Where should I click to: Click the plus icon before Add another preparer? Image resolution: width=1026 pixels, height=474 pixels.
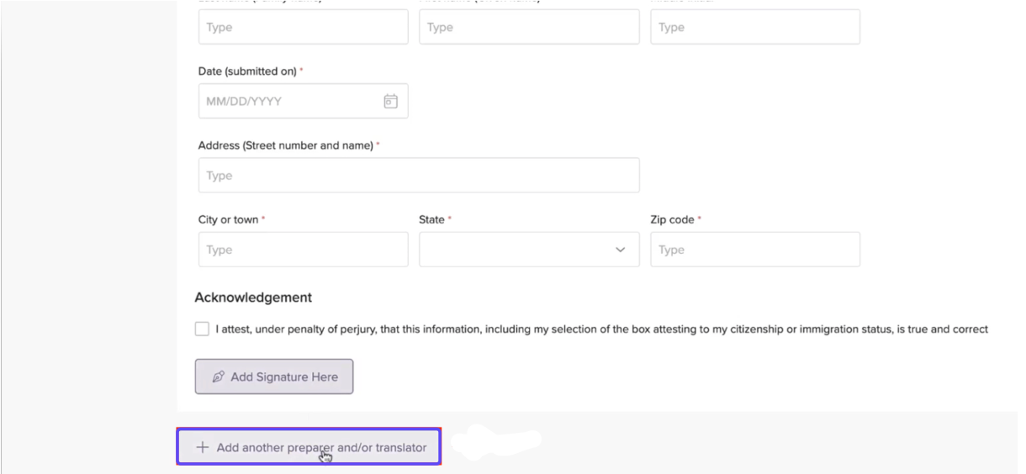pyautogui.click(x=202, y=448)
